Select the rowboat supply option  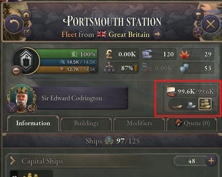177,105
